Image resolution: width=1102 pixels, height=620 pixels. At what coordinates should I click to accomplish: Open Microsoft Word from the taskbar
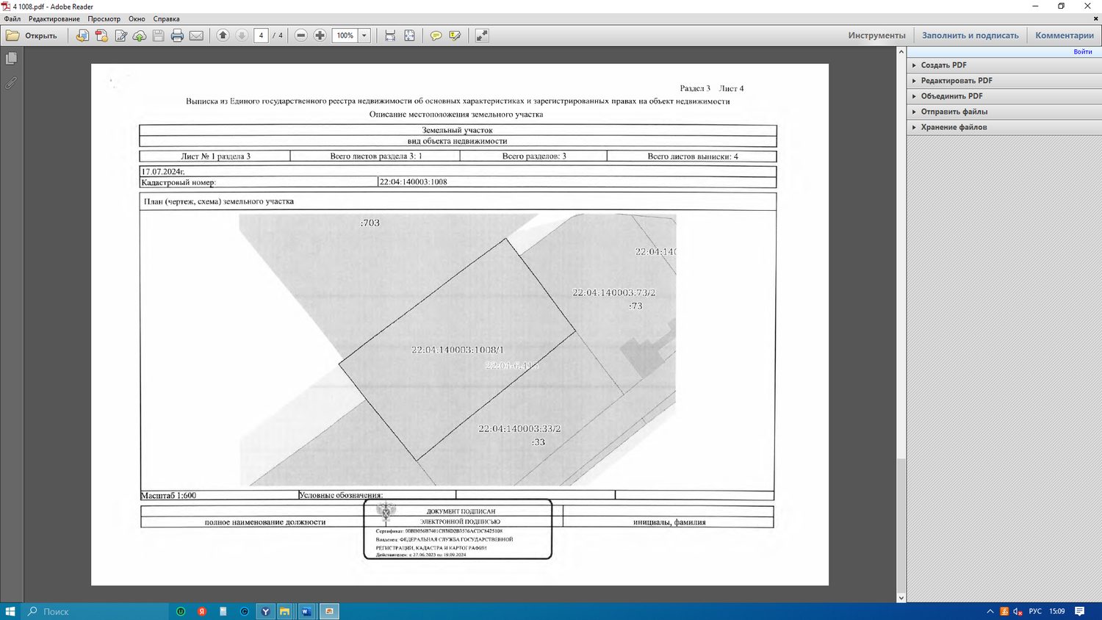click(x=306, y=611)
